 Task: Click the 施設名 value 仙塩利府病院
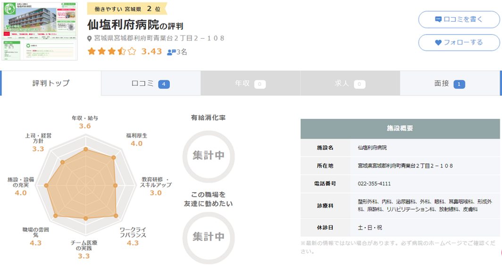point(372,148)
